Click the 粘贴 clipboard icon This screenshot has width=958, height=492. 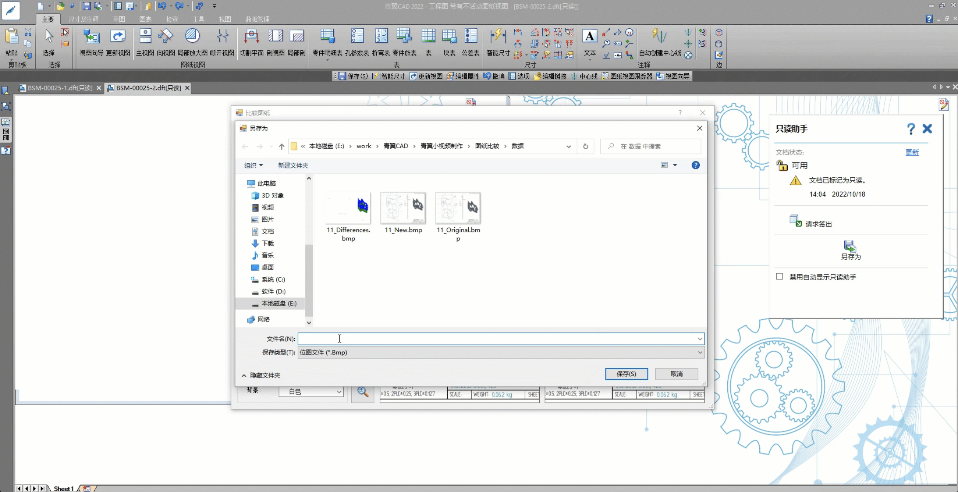(x=11, y=42)
